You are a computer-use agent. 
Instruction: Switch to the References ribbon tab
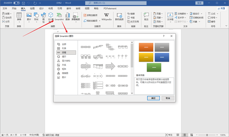coord(60,8)
